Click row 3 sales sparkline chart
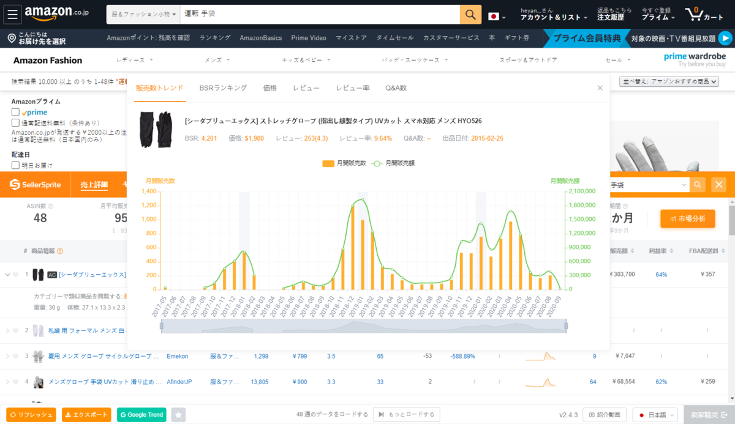Screen dimensions: 735x424 (x=540, y=356)
